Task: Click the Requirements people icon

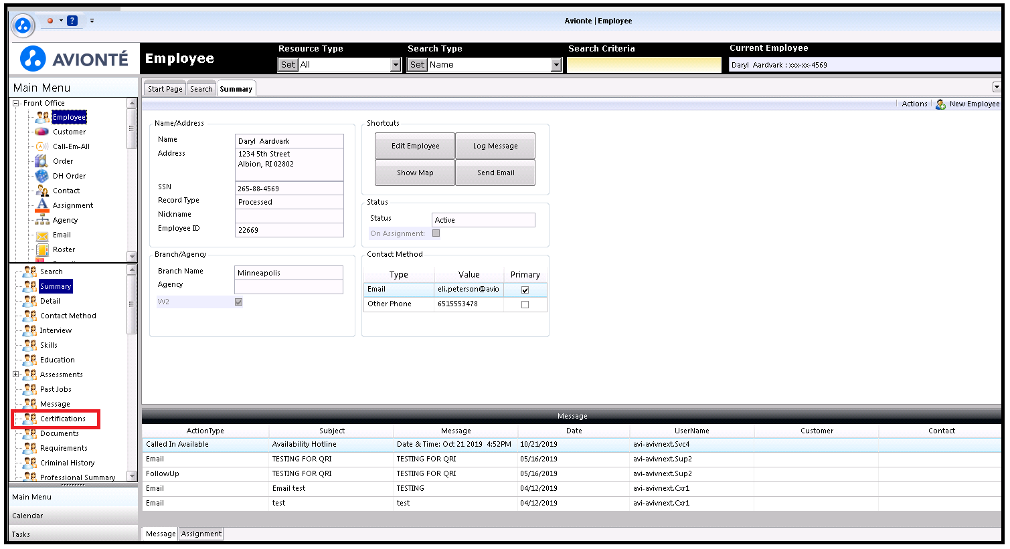Action: tap(29, 448)
